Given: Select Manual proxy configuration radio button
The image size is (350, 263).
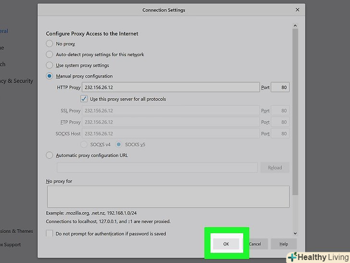Looking at the screenshot, I should pos(50,76).
